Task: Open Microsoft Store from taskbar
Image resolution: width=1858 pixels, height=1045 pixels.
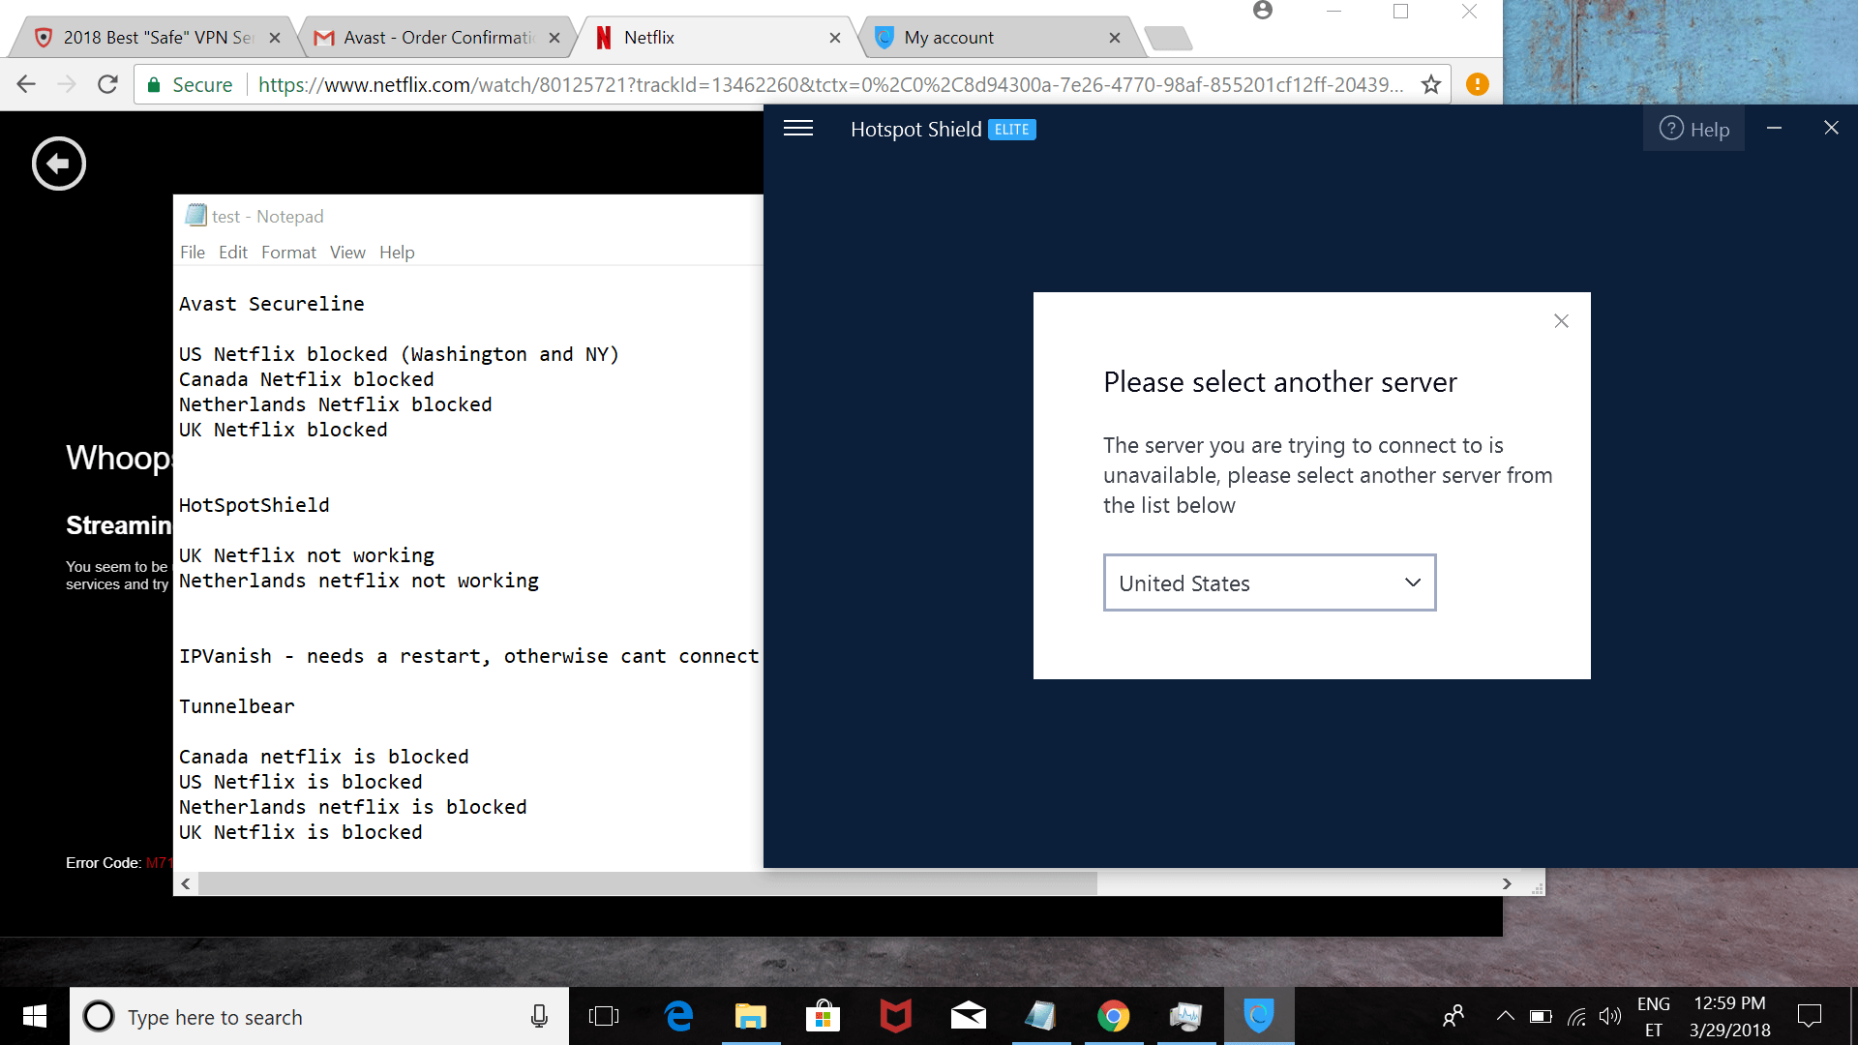Action: click(823, 1016)
